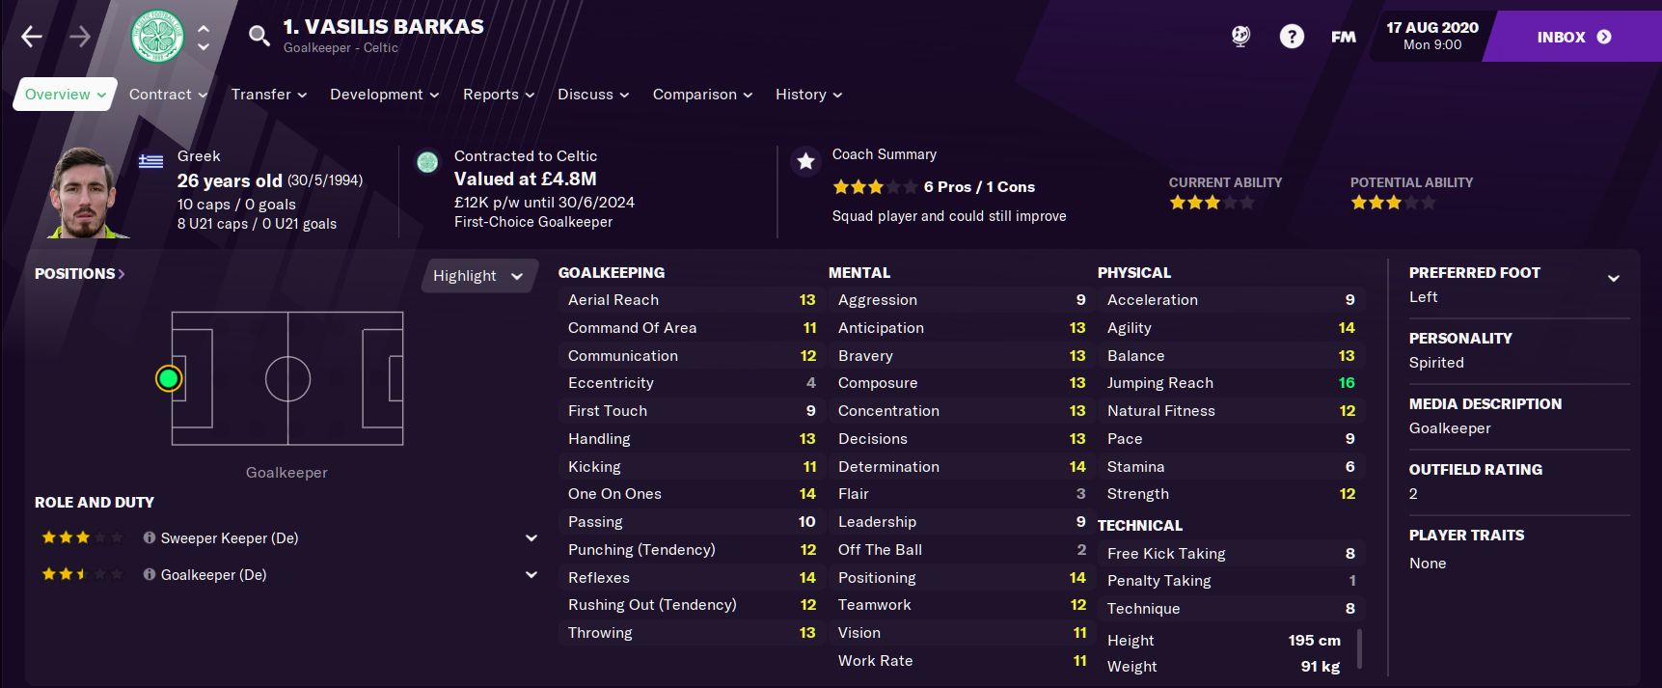This screenshot has height=688, width=1662.
Task: Click the forward navigation arrow
Action: [x=80, y=37]
